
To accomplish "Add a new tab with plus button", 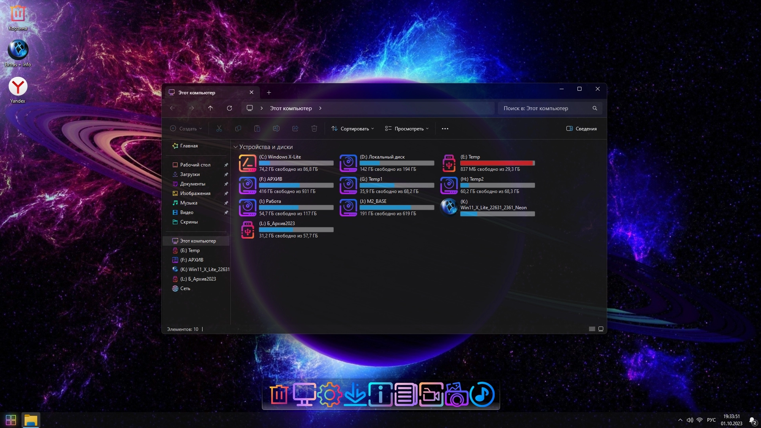I will 269,92.
